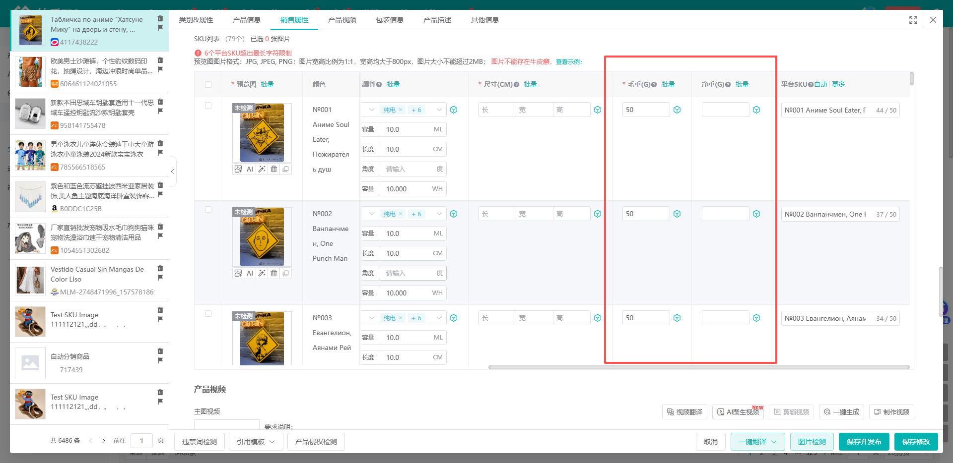Switch to the 产品描述 tab

pyautogui.click(x=437, y=20)
